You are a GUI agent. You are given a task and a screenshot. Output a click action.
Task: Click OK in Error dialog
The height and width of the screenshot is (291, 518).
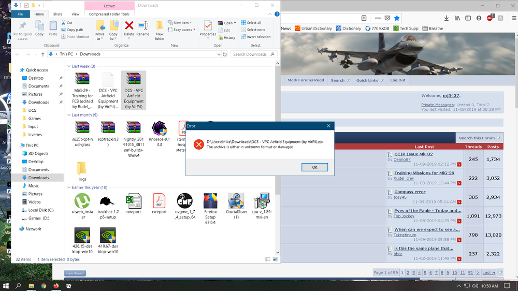pyautogui.click(x=314, y=167)
